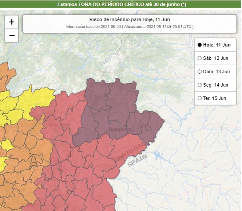Click the Risco de Incêndio para Hoje title
The height and width of the screenshot is (211, 242).
coord(130,19)
